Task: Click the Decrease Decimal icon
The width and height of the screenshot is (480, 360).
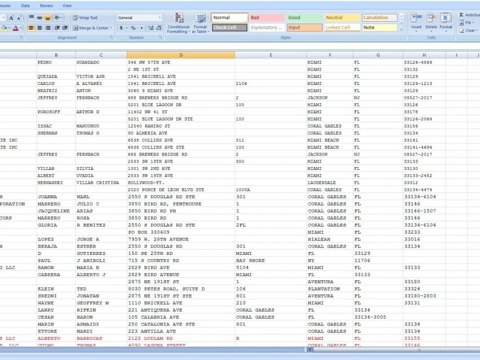Action: (159, 28)
